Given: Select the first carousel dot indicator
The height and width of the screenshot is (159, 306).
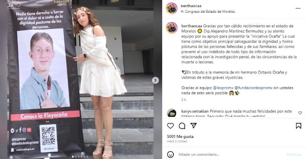Looking at the screenshot, I should [x=73, y=157].
